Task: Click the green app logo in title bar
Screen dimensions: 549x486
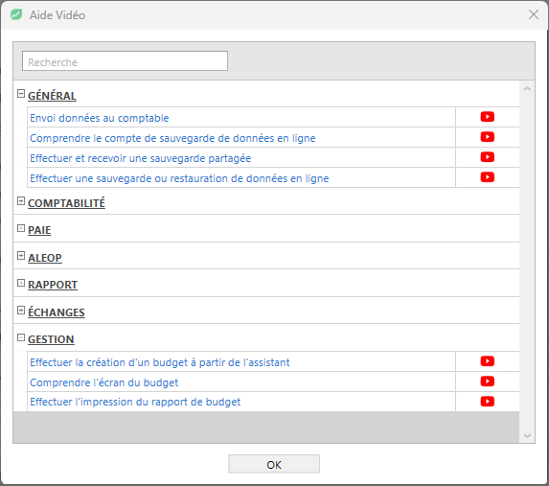Action: (16, 14)
